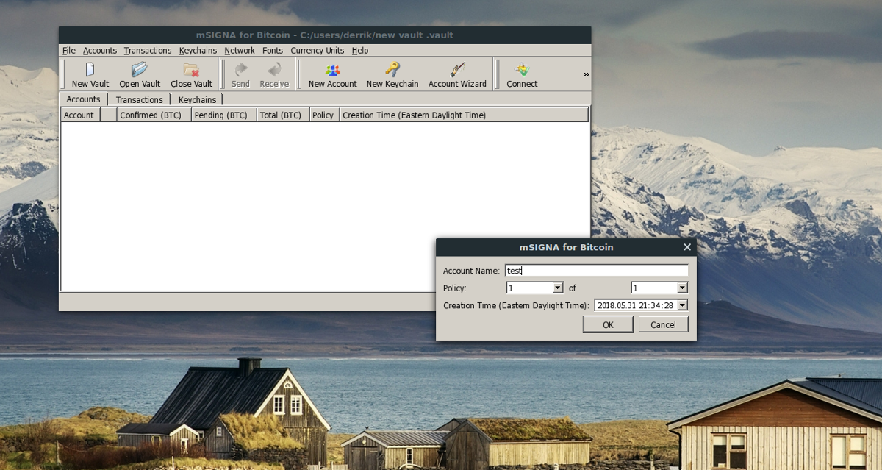This screenshot has width=882, height=470.
Task: Open the Help menu
Action: click(360, 51)
